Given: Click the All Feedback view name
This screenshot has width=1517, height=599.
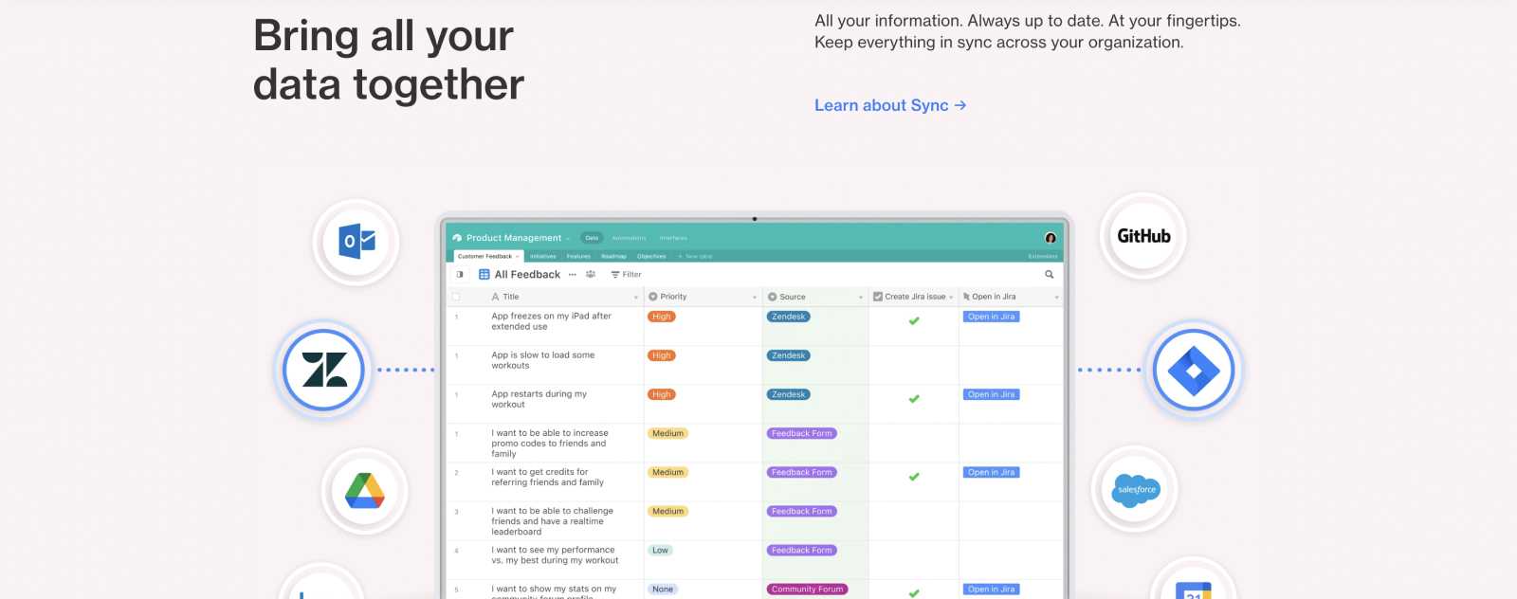Looking at the screenshot, I should (527, 275).
